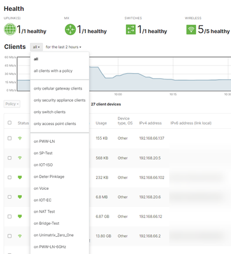231x254 pixels.
Task: Choose 'on IOT-ISO' from the filter list
Action: click(x=43, y=165)
